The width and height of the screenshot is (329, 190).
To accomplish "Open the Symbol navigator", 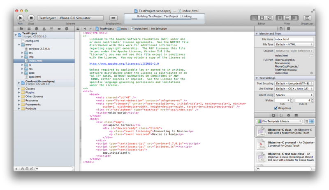I will [x=29, y=29].
